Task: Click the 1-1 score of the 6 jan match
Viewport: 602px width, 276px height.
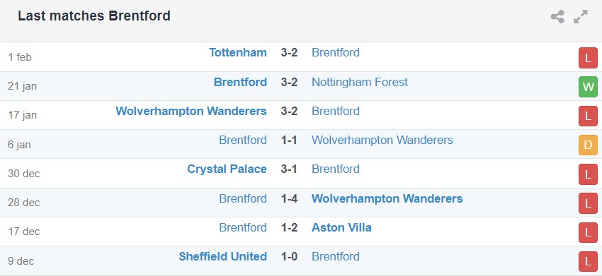Action: click(x=289, y=140)
